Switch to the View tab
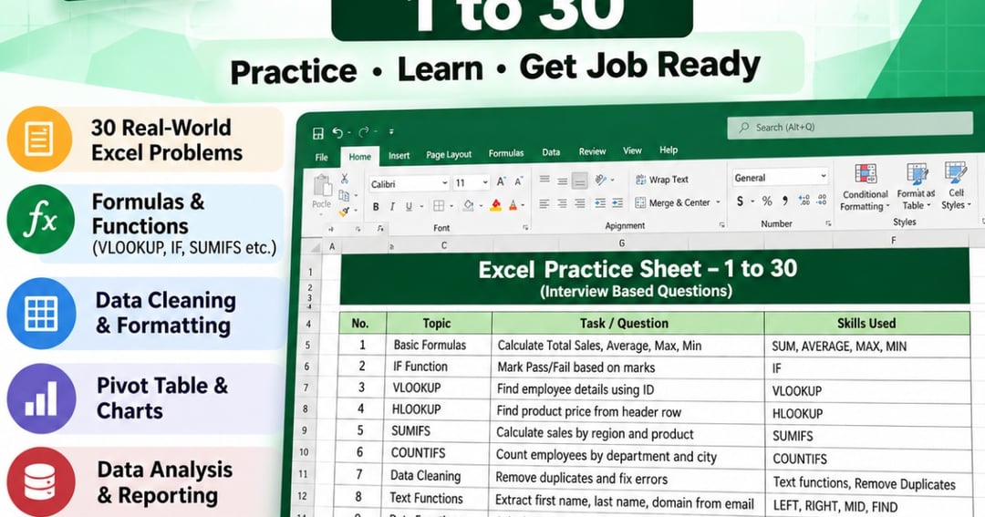This screenshot has width=985, height=517. [x=632, y=150]
